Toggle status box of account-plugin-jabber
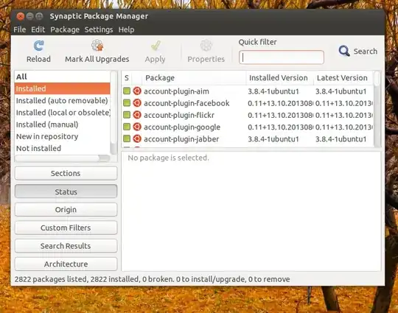The height and width of the screenshot is (313, 398). (x=127, y=138)
